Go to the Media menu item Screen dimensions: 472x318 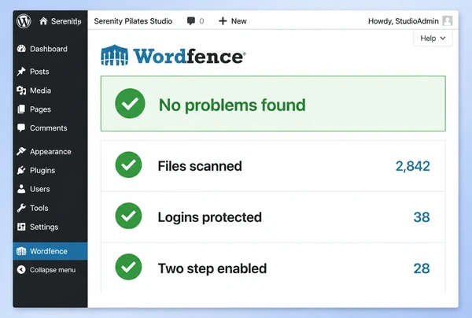[x=50, y=91]
